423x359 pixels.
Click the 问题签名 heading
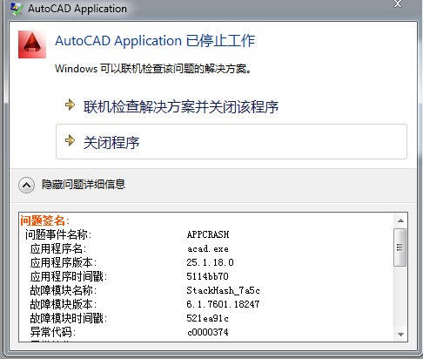click(44, 220)
